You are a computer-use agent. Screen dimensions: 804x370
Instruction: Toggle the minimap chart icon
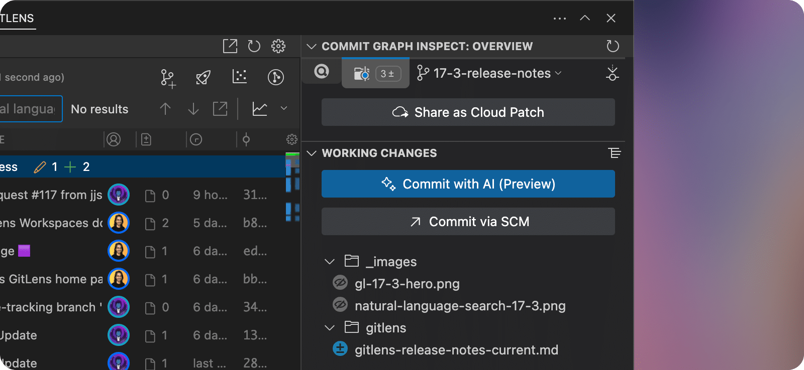tap(260, 109)
